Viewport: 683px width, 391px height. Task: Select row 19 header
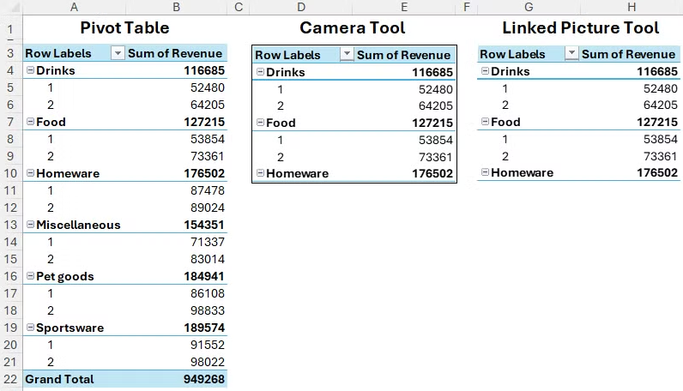[11, 328]
